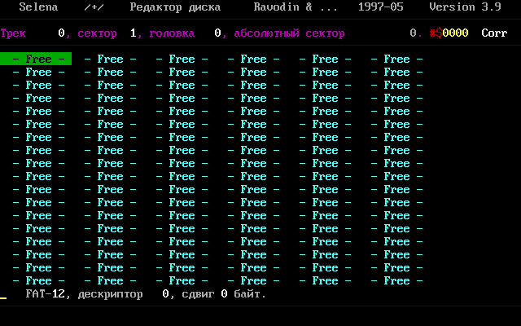Select the highlighted green Free entry
The height and width of the screenshot is (326, 521).
36,59
